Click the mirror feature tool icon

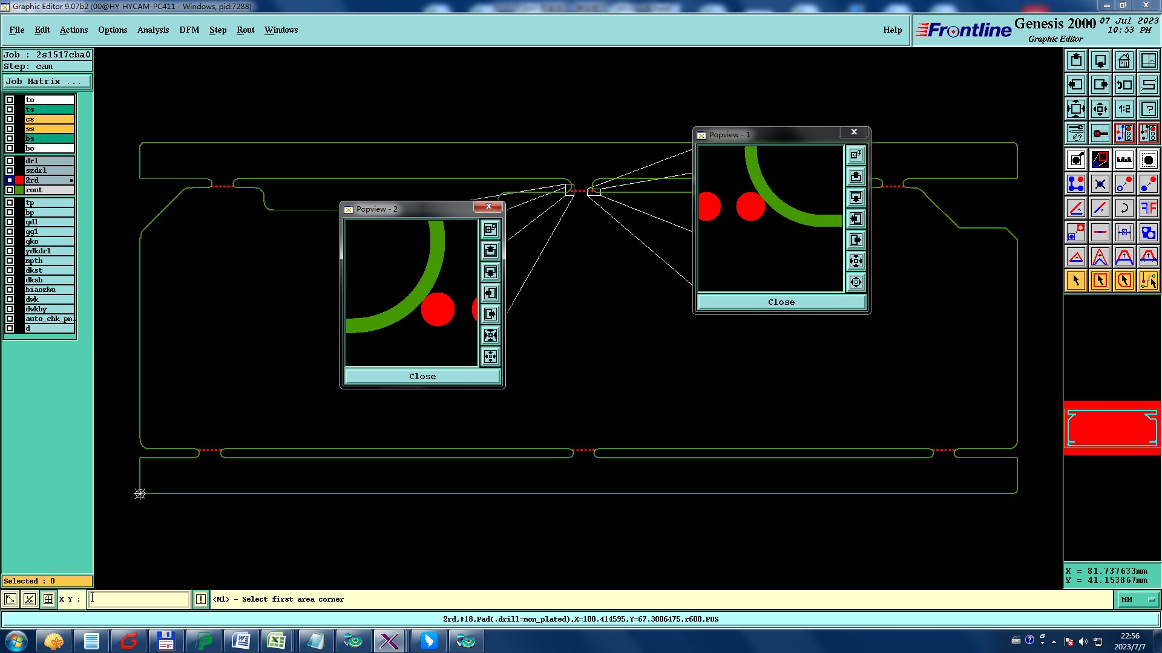pos(1148,208)
